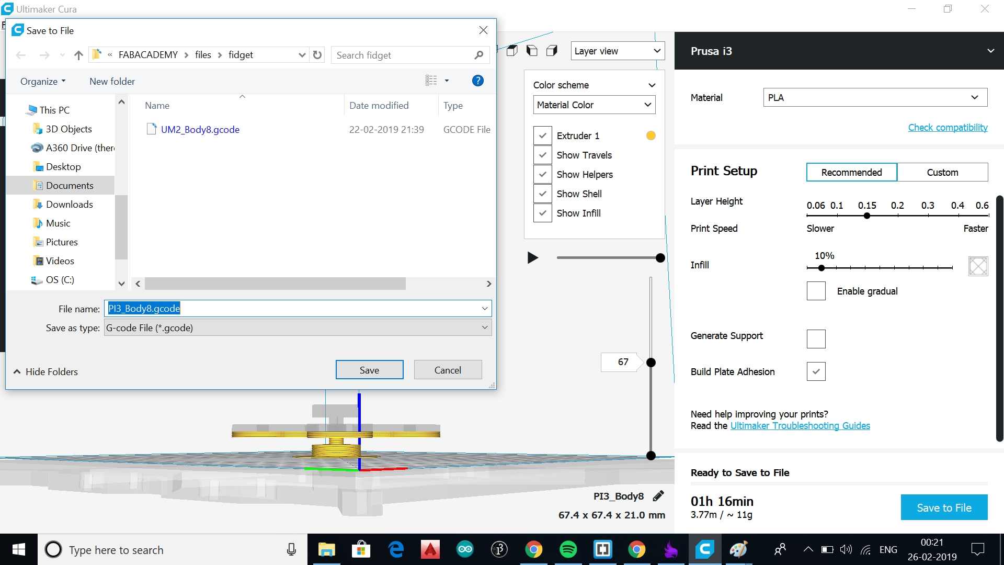The width and height of the screenshot is (1004, 565).
Task: Click the pencil icon next to PI3_Body8
Action: (658, 496)
